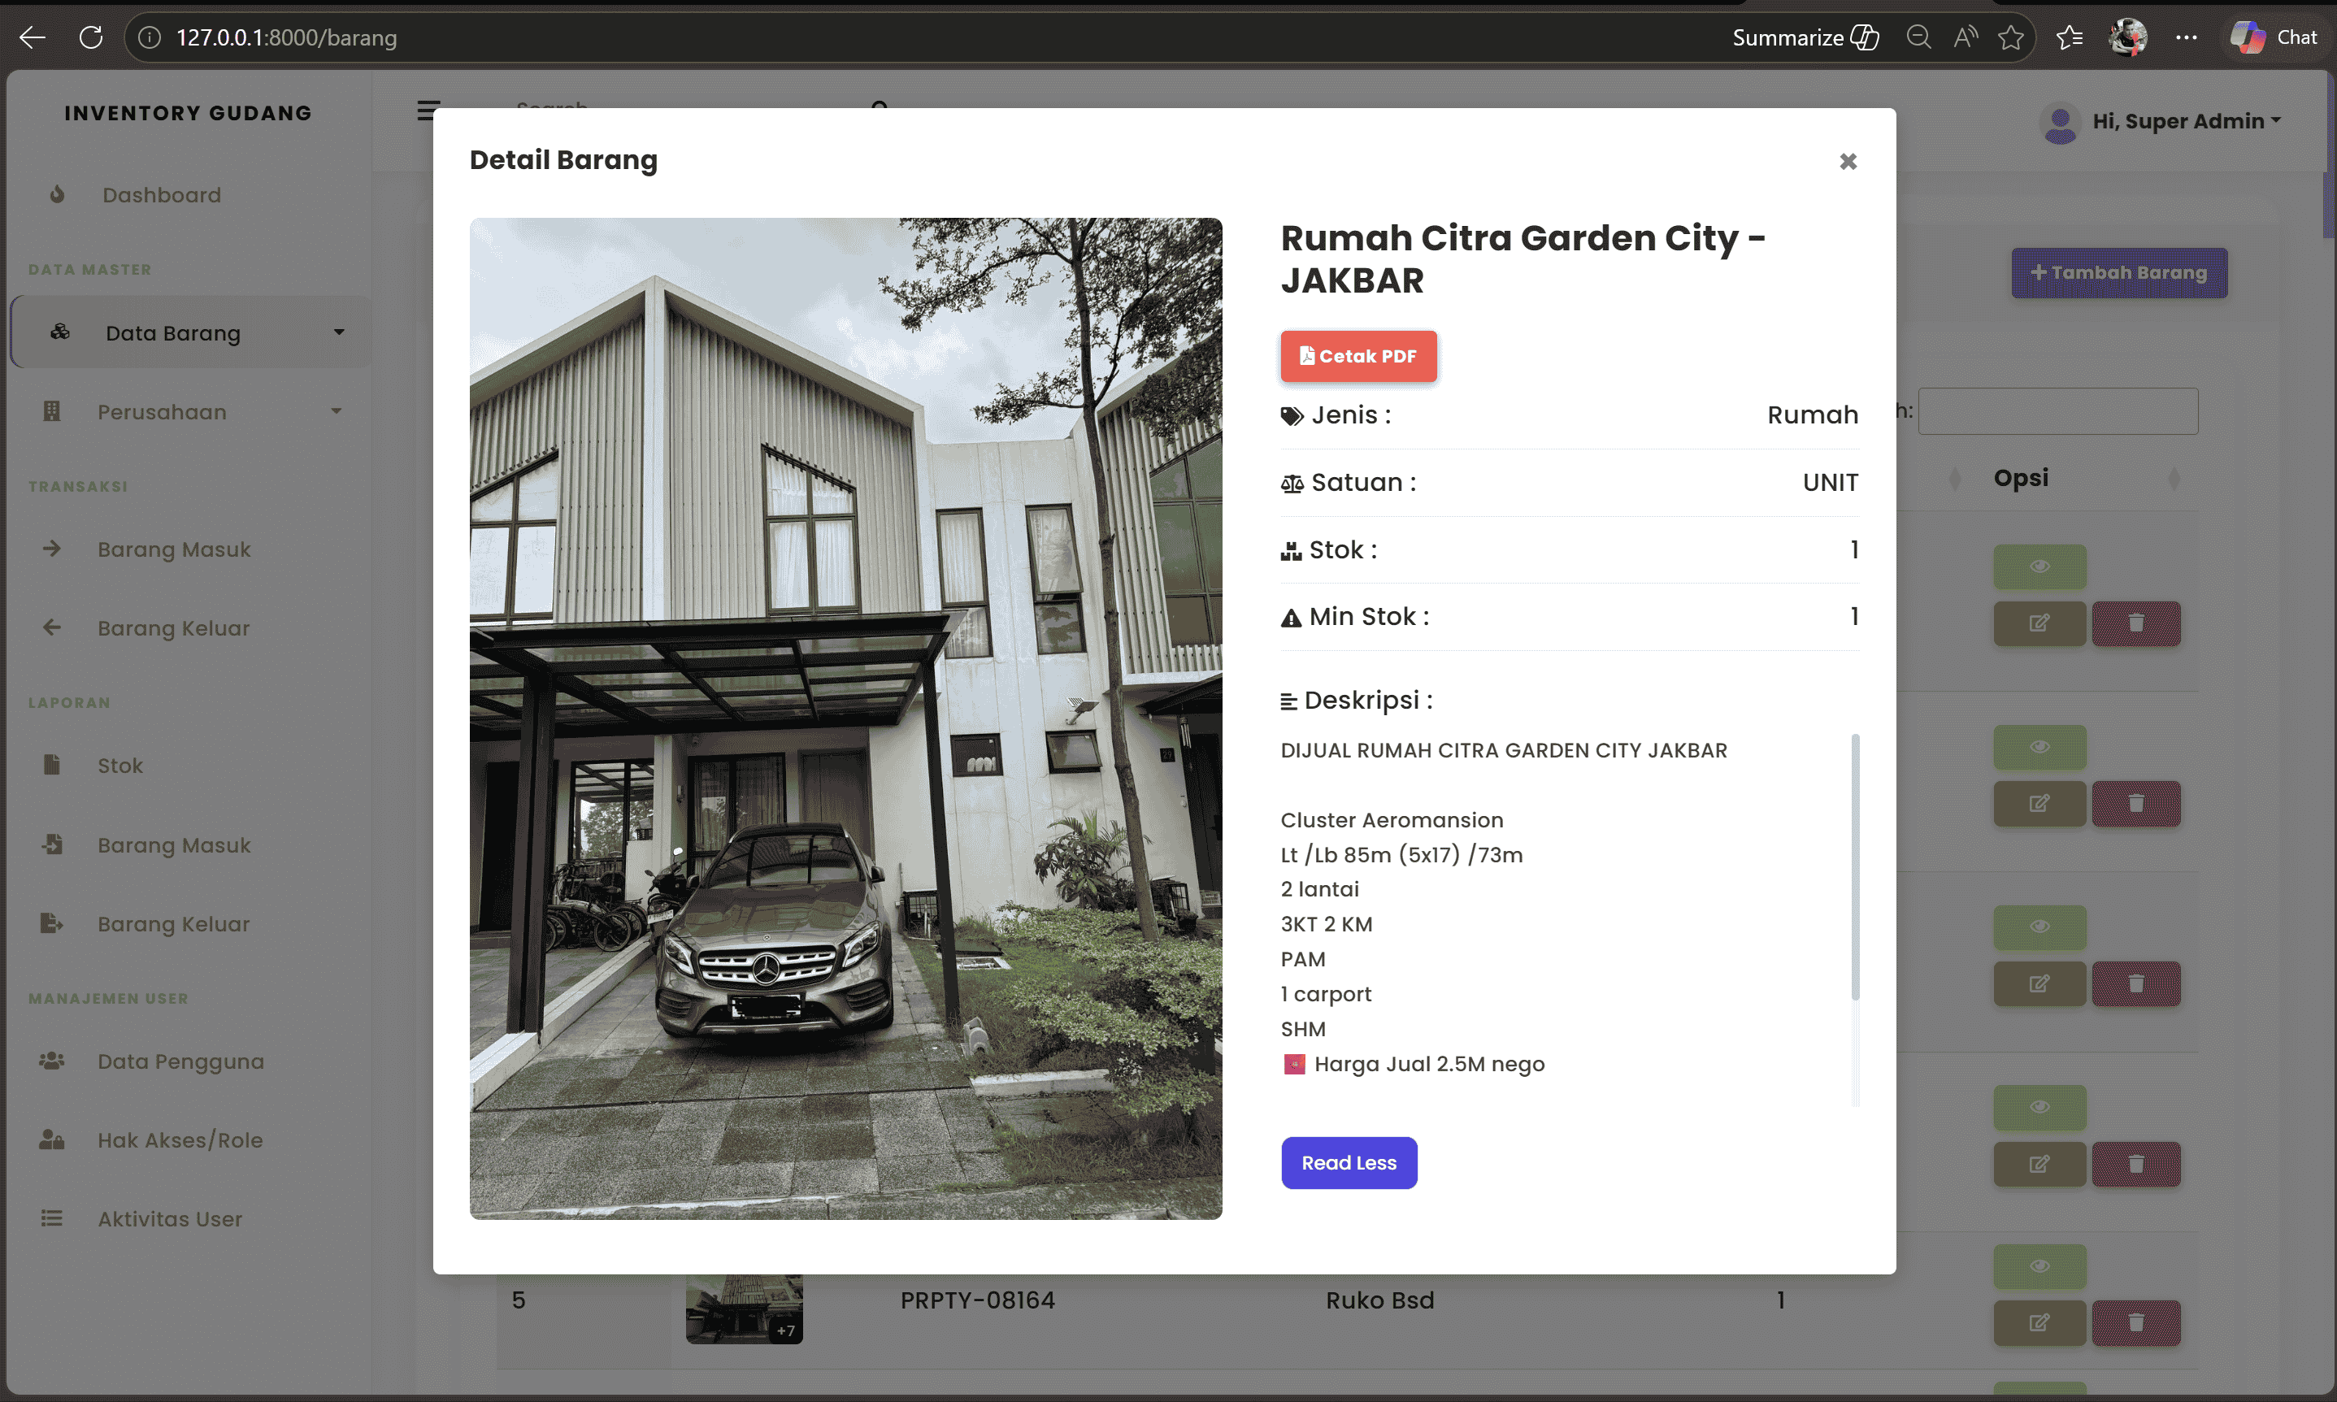Focus the table search input below Tambah Barang

(x=2057, y=411)
